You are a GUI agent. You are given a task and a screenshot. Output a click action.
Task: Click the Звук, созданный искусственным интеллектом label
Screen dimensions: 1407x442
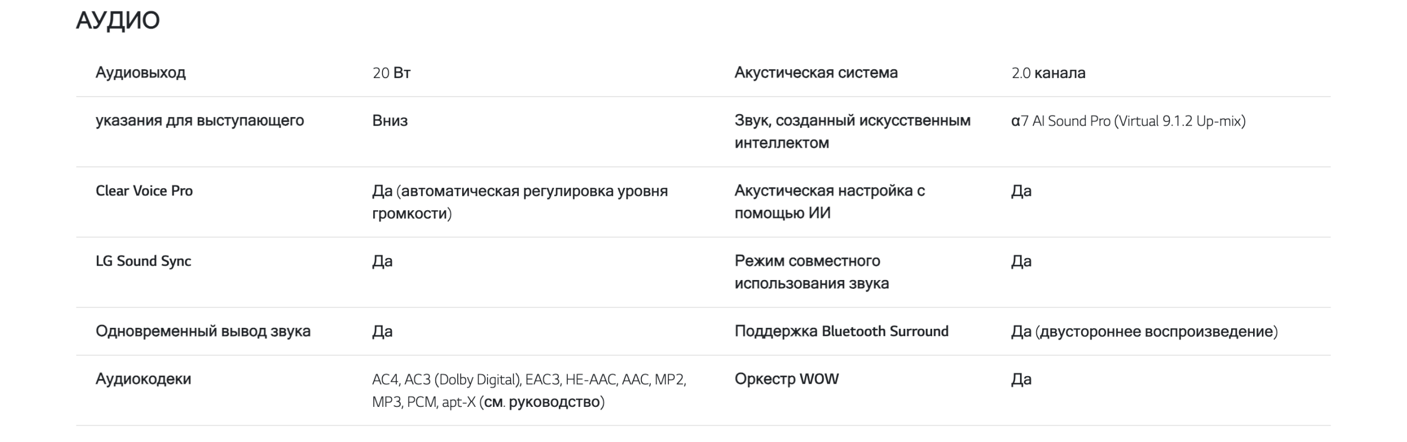pos(852,131)
